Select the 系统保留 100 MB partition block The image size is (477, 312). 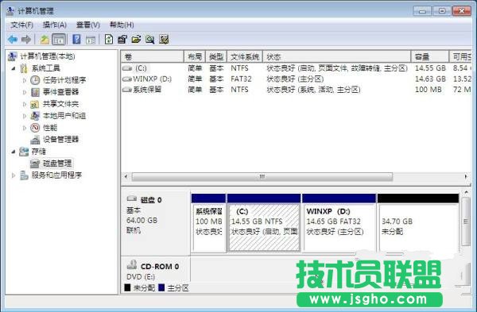[x=208, y=223]
